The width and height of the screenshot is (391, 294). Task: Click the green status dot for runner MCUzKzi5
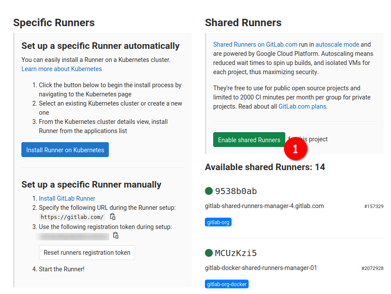(x=209, y=253)
